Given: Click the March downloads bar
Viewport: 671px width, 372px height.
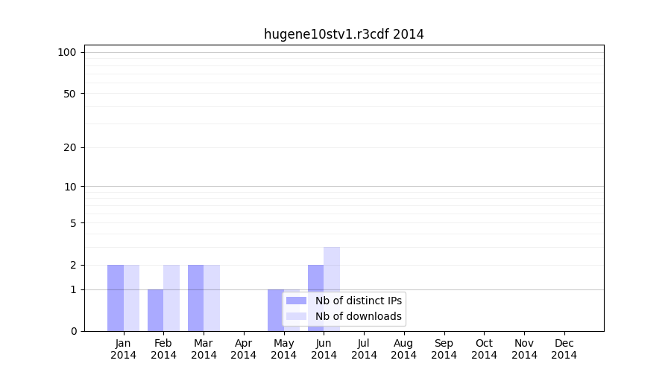Looking at the screenshot, I should pos(212,298).
